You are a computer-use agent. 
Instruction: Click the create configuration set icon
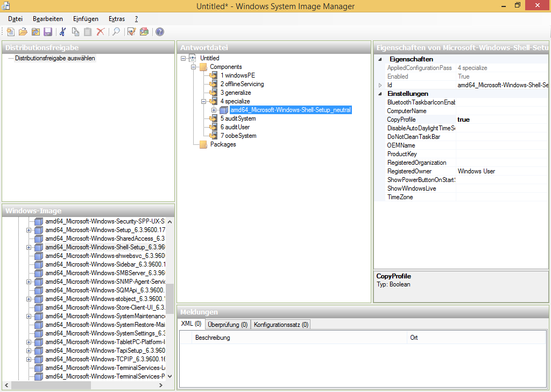[144, 32]
